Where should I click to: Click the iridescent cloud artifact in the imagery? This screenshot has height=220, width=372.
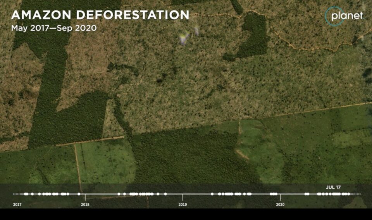pyautogui.click(x=184, y=38)
